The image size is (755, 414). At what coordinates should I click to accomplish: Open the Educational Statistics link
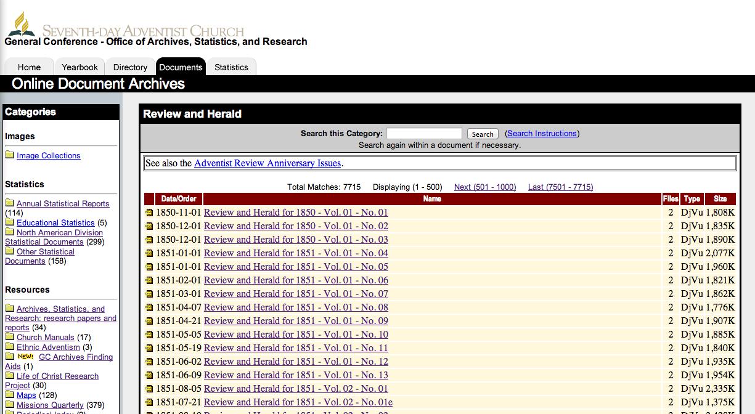pyautogui.click(x=55, y=222)
